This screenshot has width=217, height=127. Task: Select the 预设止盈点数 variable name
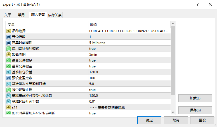click(x=22, y=78)
